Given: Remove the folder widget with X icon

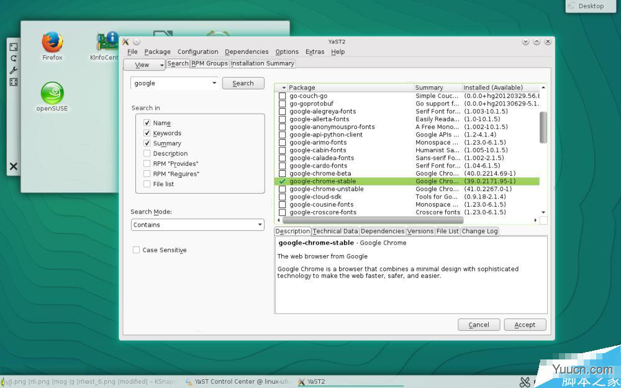Looking at the screenshot, I should (13, 166).
